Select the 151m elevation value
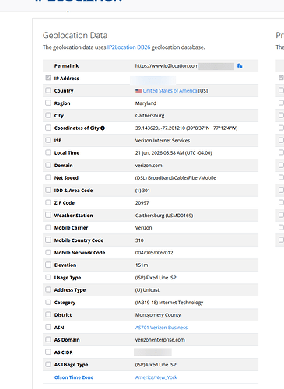Image resolution: width=284 pixels, height=389 pixels. [142, 265]
